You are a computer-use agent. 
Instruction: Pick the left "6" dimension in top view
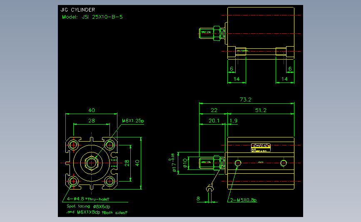[232, 69]
